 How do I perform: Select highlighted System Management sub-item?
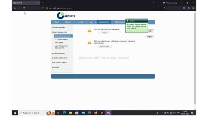63,36
